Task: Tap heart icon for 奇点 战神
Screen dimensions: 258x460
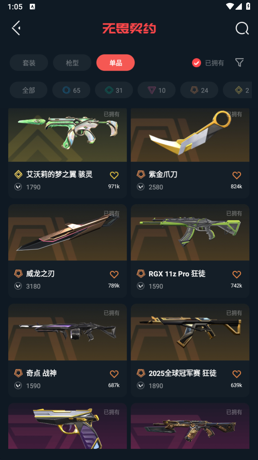Action: click(114, 374)
